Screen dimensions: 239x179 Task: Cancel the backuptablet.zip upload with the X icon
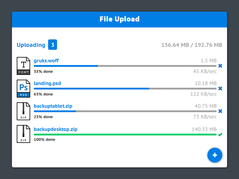coord(220,111)
